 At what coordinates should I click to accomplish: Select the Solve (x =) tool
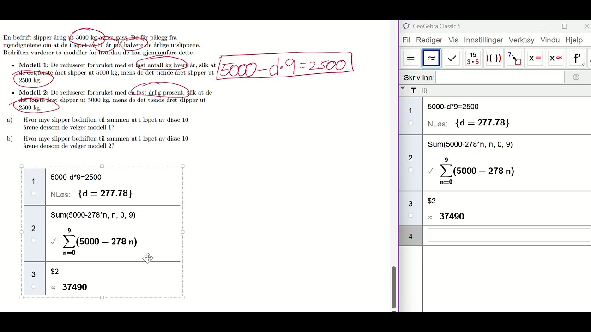pyautogui.click(x=535, y=59)
